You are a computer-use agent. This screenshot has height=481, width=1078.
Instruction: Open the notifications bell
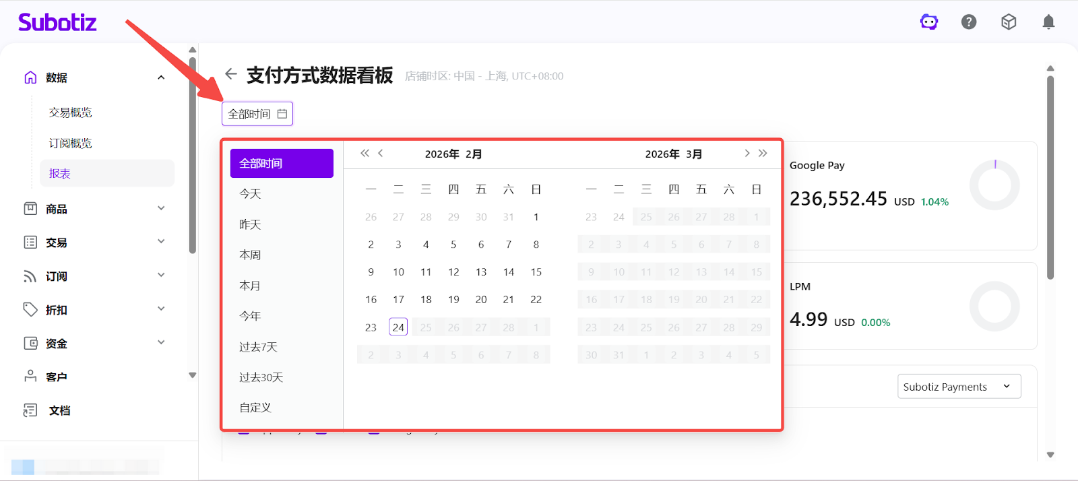tap(1048, 22)
